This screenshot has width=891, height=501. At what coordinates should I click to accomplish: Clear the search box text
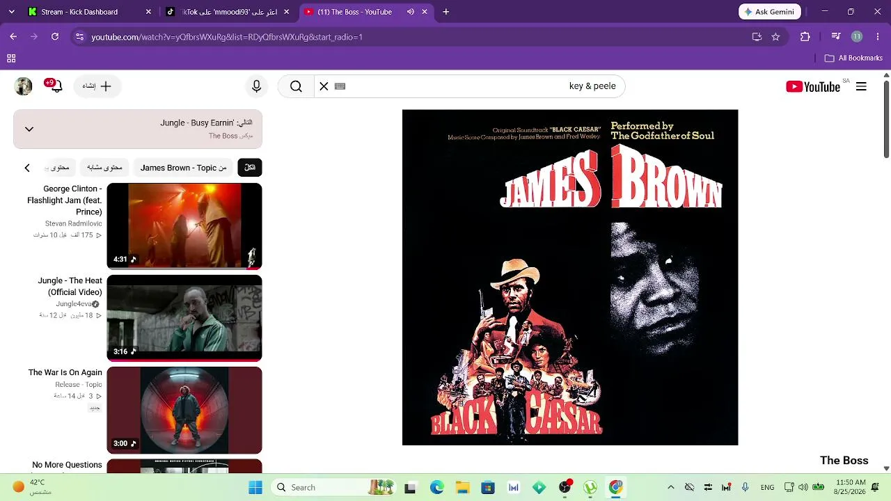coord(324,86)
